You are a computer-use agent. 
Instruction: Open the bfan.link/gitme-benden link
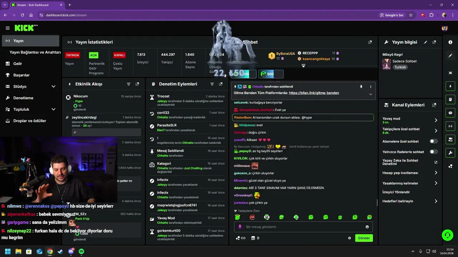pos(314,93)
